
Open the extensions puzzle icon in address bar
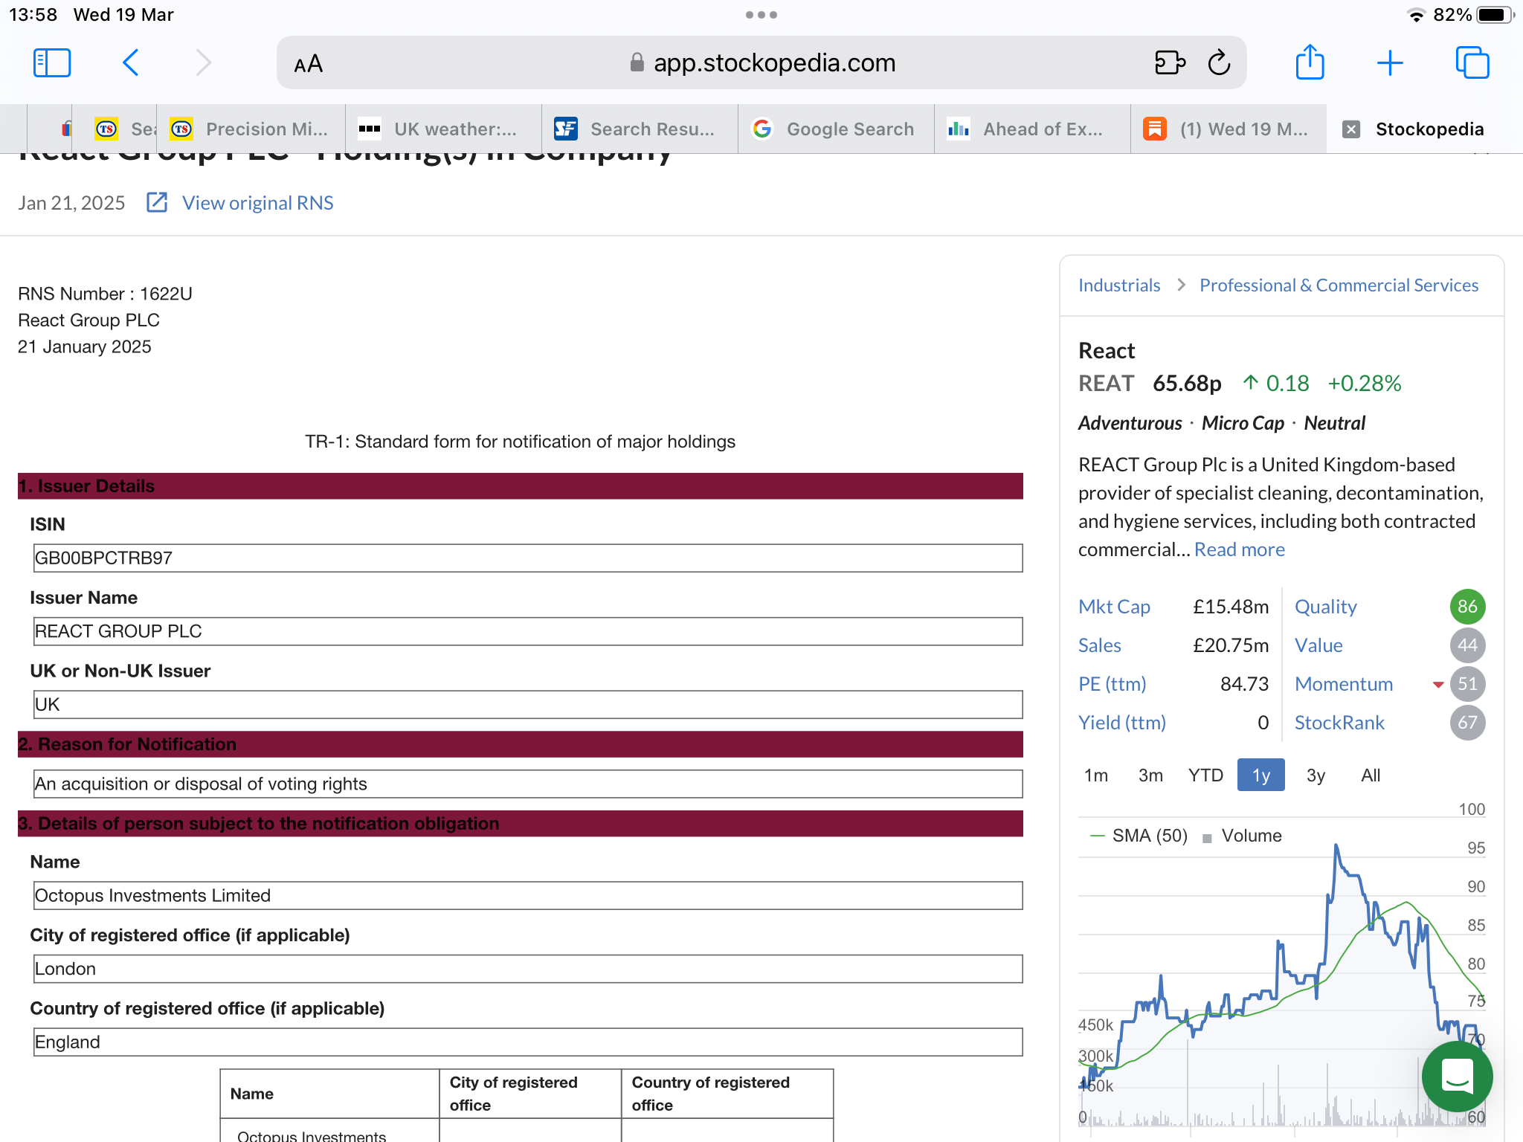click(1170, 63)
